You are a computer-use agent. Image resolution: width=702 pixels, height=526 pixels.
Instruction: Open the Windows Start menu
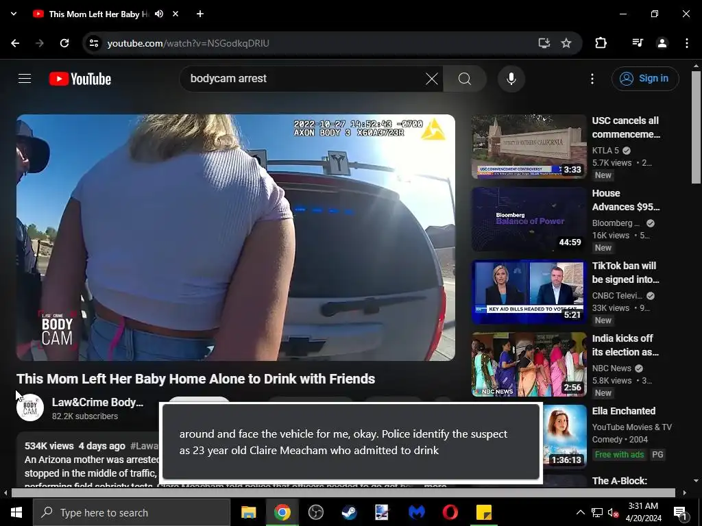16,512
